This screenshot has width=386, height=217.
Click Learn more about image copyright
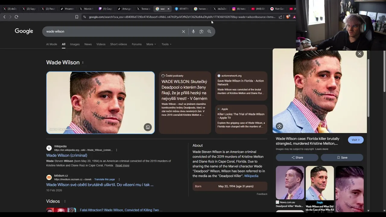coord(322,149)
